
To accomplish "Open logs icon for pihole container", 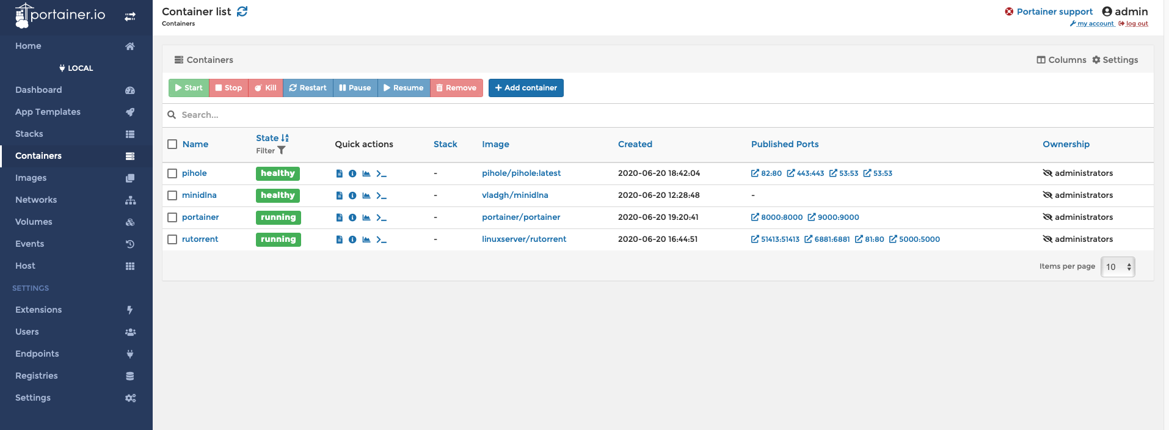I will [x=340, y=173].
